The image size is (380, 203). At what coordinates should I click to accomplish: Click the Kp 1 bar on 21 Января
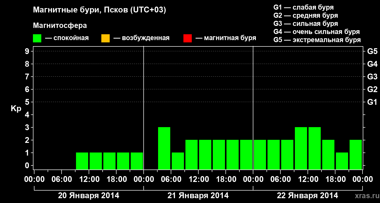(178, 161)
